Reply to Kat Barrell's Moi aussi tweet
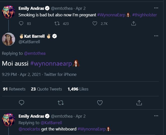 [22, 103]
